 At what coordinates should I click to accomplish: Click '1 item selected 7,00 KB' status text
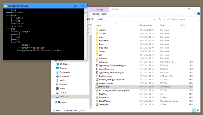74,111
